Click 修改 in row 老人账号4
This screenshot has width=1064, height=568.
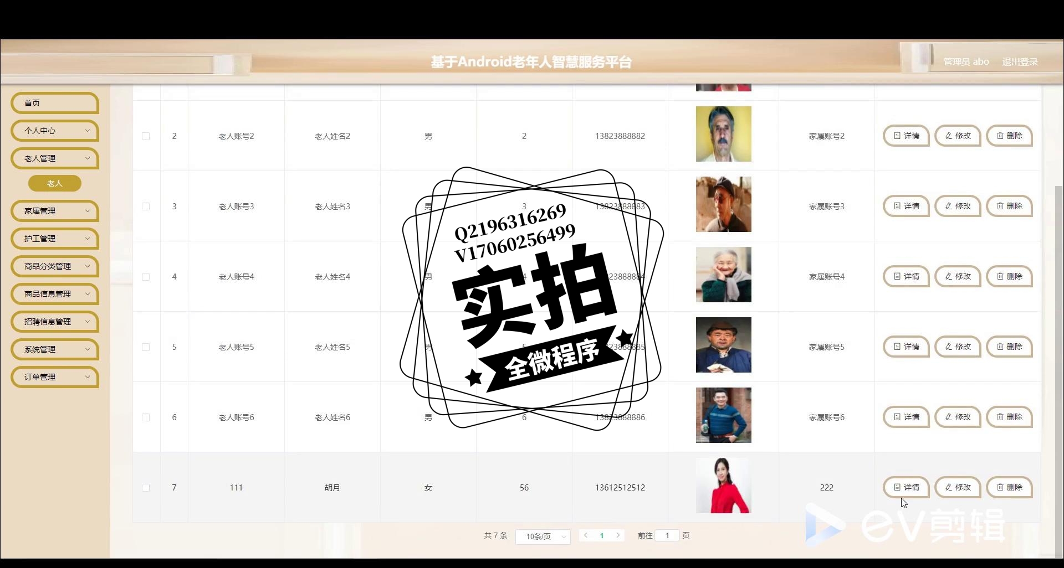coord(958,276)
